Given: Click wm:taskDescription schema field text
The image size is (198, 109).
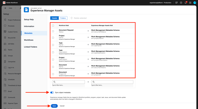Looking at the screenshot, I should click(98, 53).
